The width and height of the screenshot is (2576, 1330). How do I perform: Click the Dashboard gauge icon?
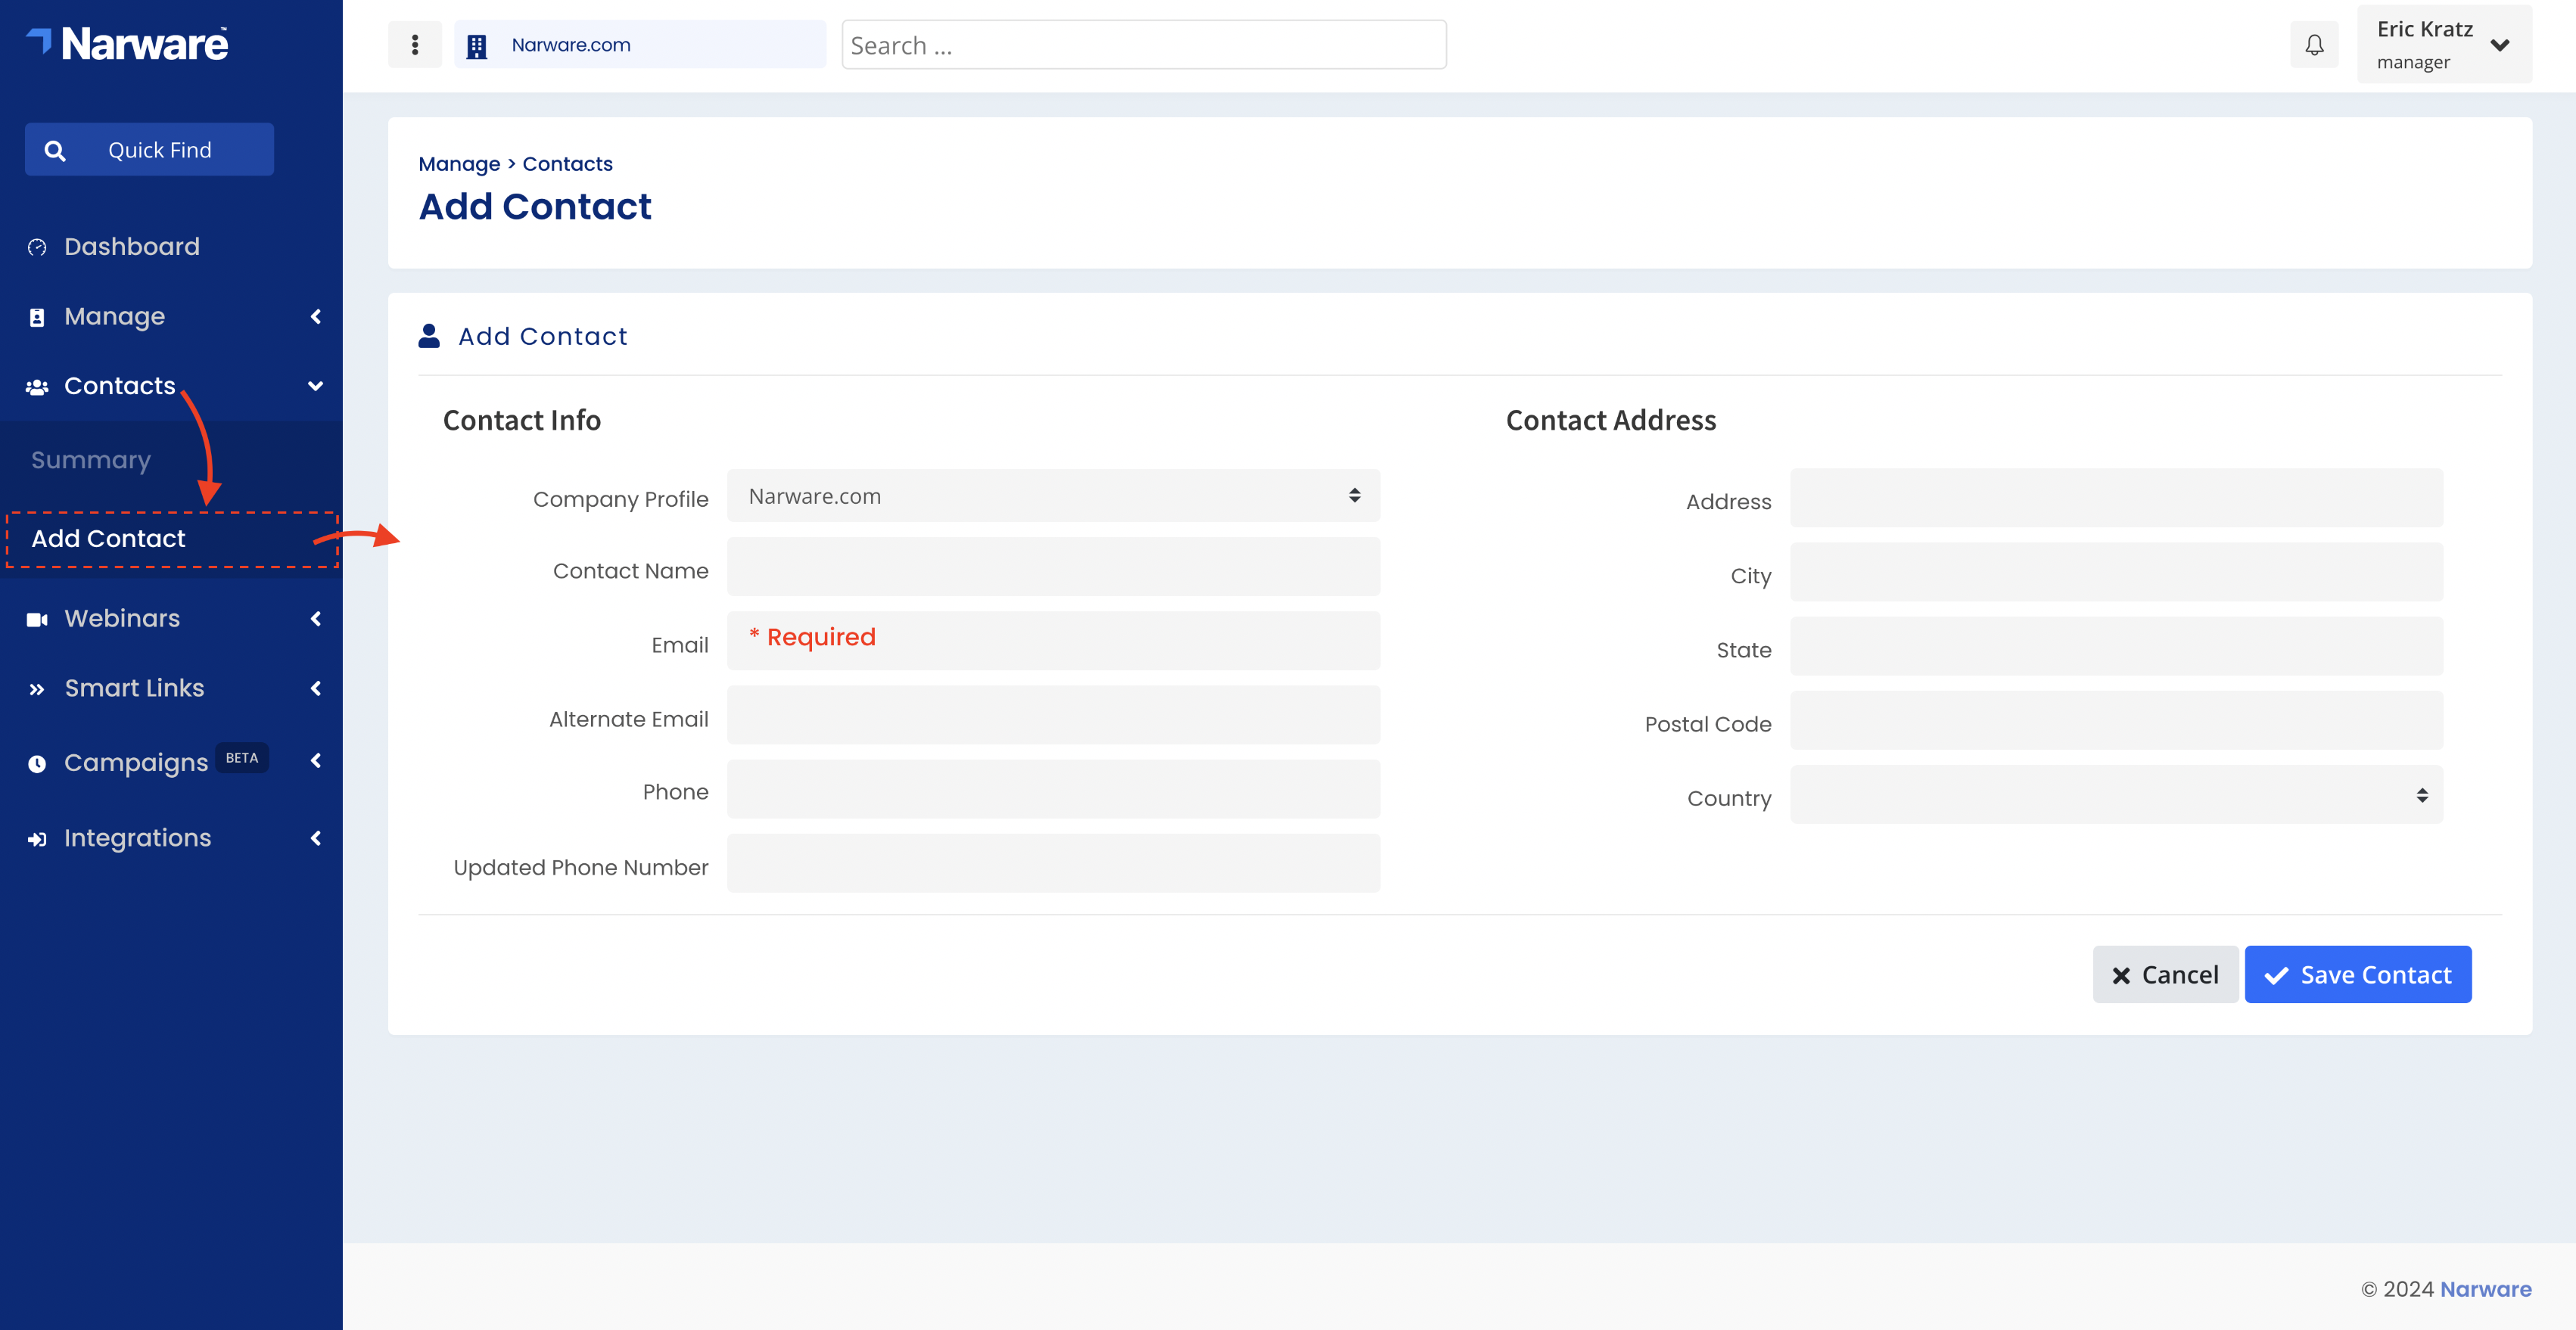coord(37,247)
